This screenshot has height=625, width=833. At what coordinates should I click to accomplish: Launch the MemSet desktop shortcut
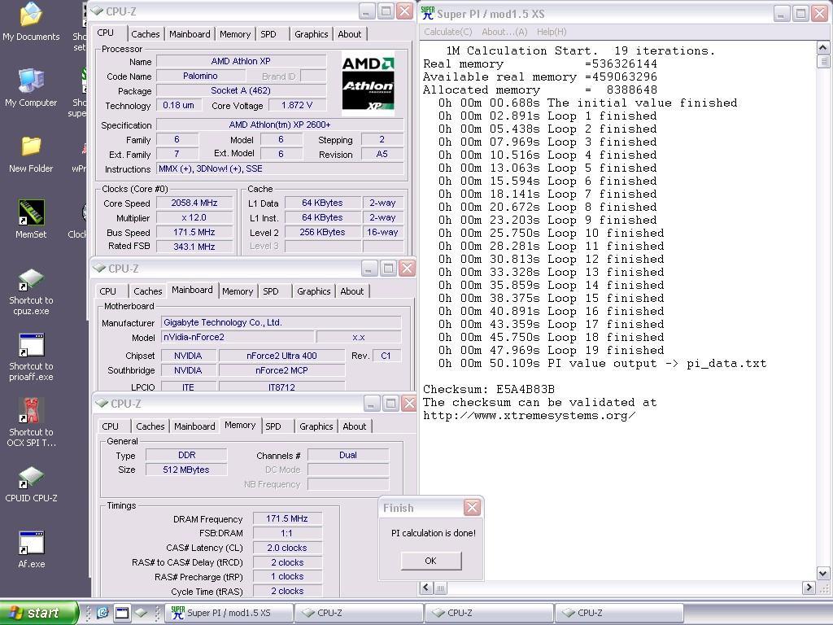coord(31,219)
